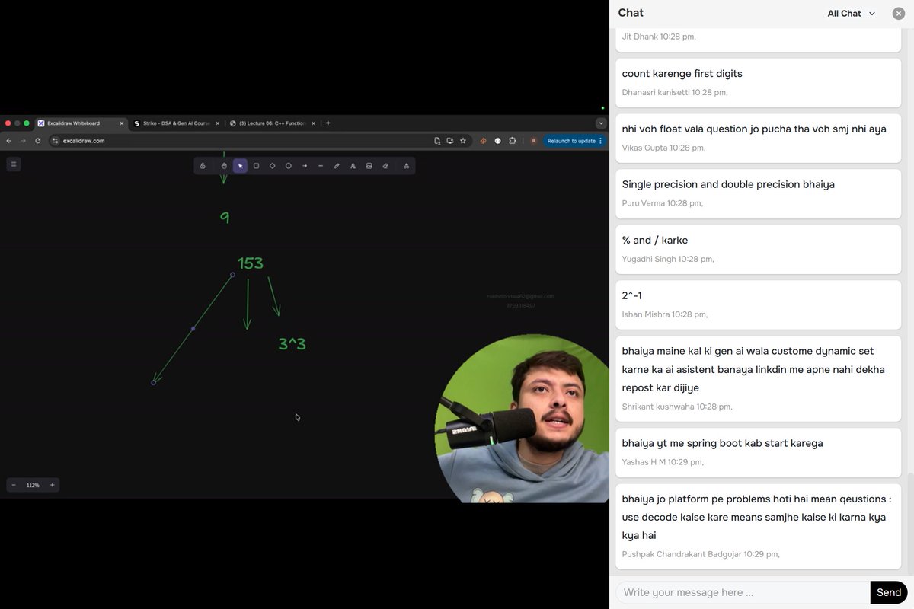Screen dimensions: 914x609
Task: Select the Ellipse shape tool
Action: tap(289, 166)
